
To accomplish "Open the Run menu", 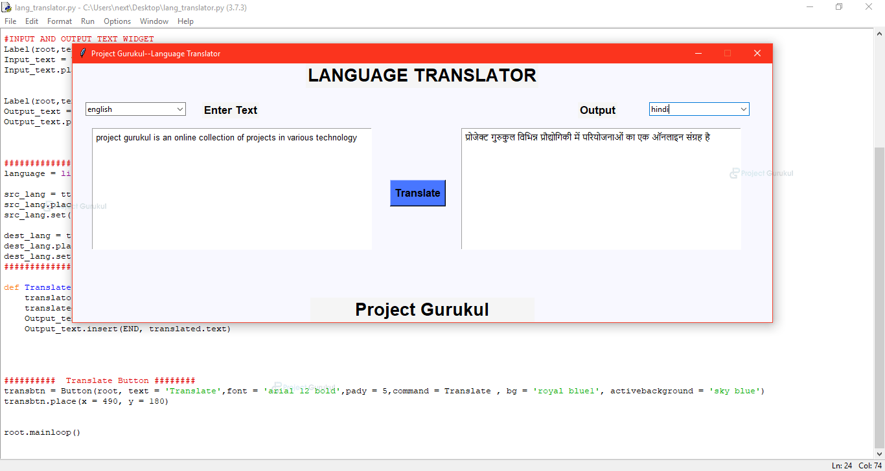I will 87,21.
